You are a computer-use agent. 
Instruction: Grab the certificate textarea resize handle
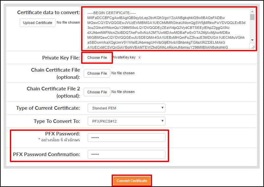pos(253,47)
